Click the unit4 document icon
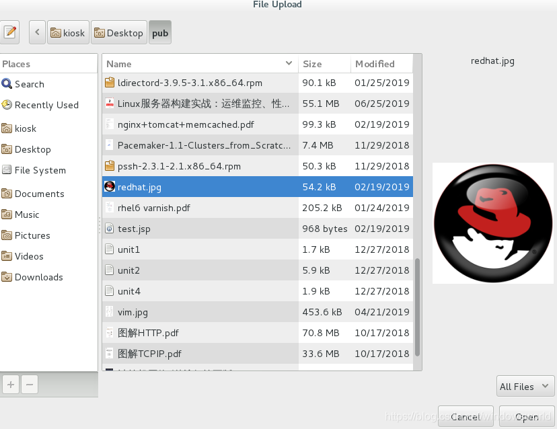Screen dimensions: 557x429 point(110,291)
